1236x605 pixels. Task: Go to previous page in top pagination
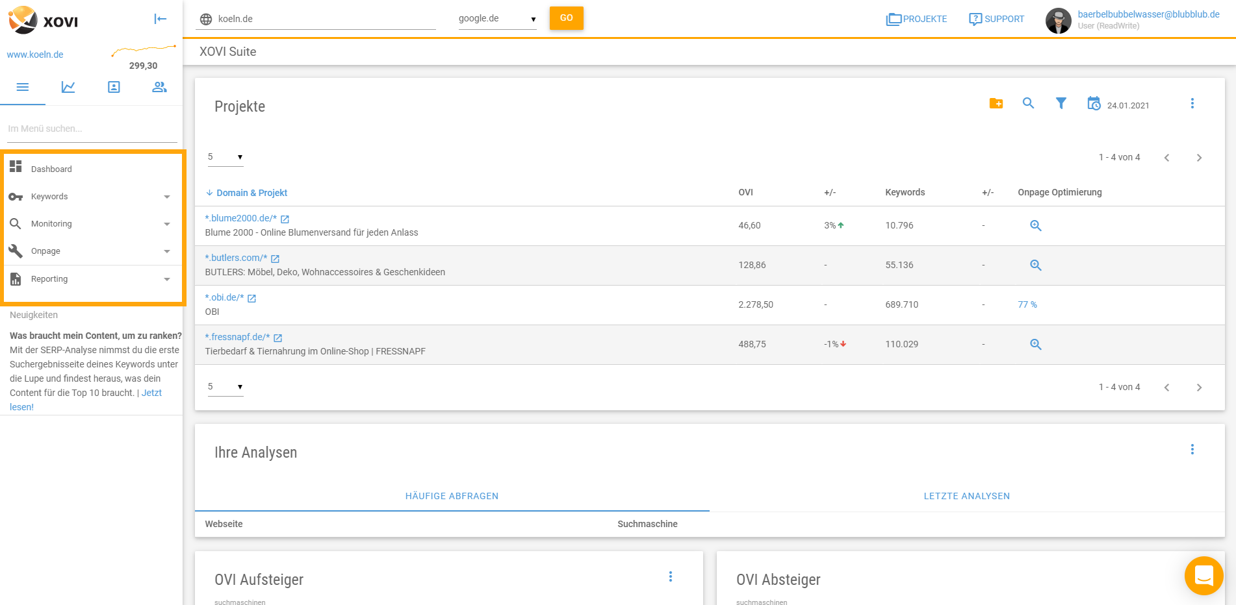(1167, 158)
